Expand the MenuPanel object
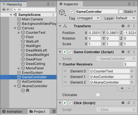 (19, 68)
